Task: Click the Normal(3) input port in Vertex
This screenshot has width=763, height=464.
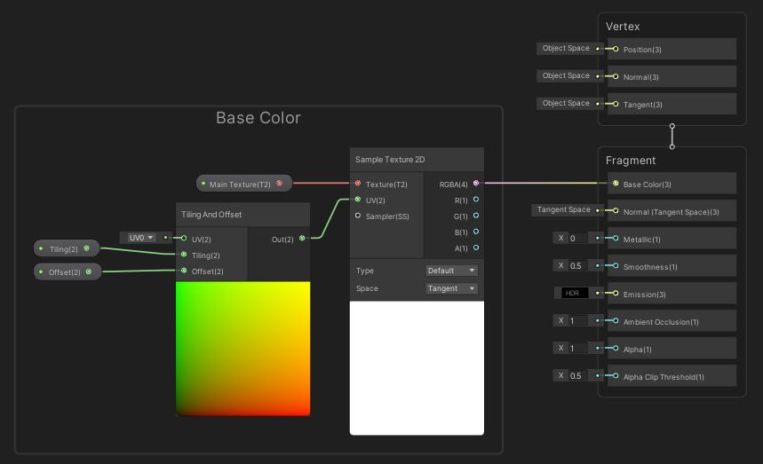Action: [616, 76]
